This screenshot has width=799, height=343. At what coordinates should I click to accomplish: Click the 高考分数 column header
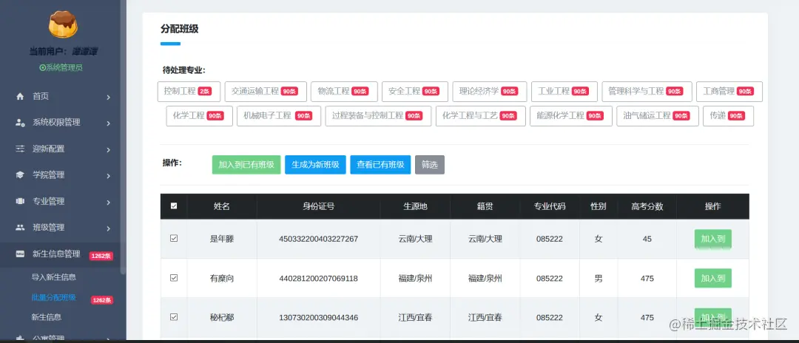tap(647, 206)
